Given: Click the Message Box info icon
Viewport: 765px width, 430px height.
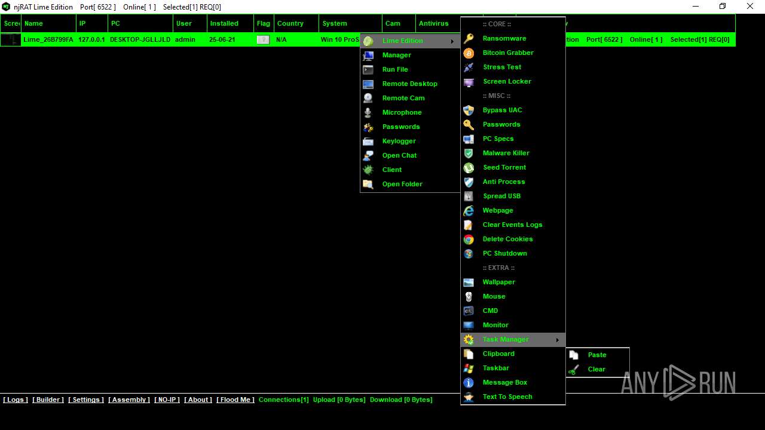Looking at the screenshot, I should pyautogui.click(x=469, y=382).
